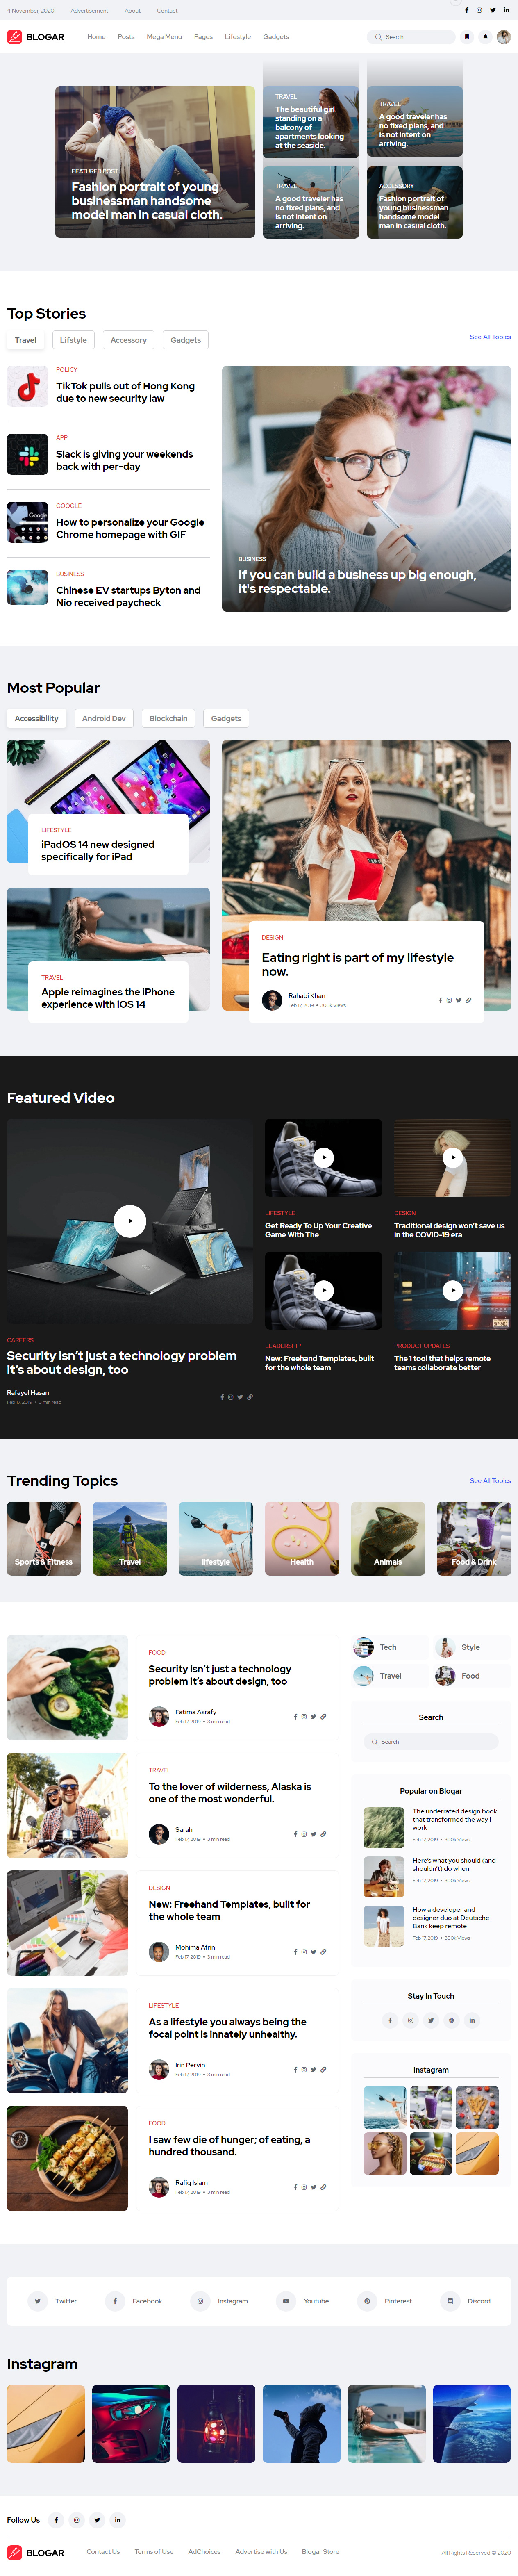Viewport: 518px width, 2576px height.
Task: Play the 'Freehand Templates' video
Action: 323,1290
